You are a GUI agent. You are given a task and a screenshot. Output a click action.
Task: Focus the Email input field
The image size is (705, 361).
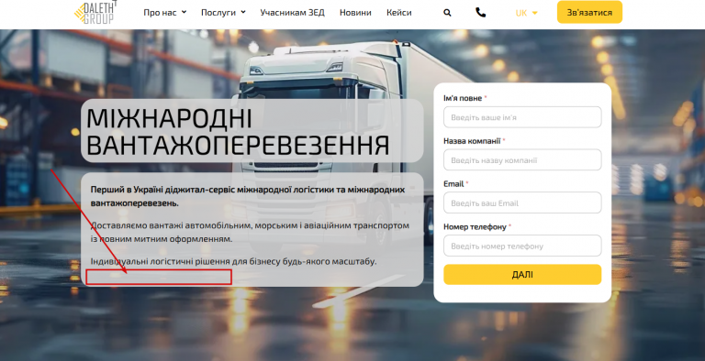click(x=522, y=203)
